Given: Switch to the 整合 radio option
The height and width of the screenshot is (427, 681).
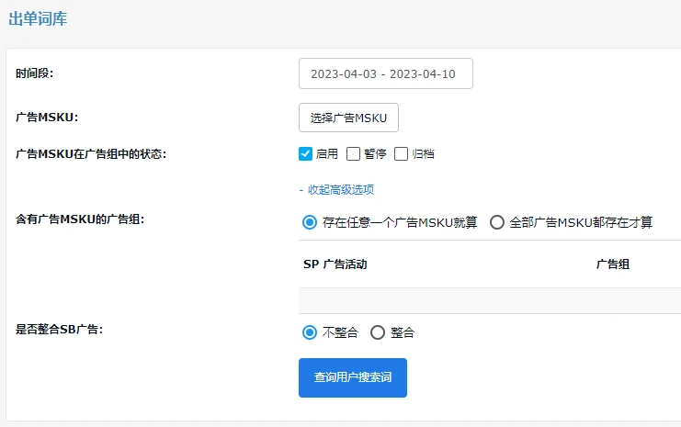Looking at the screenshot, I should 378,332.
